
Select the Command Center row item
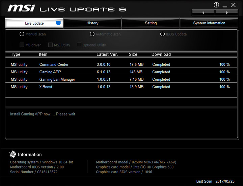pyautogui.click(x=54, y=64)
